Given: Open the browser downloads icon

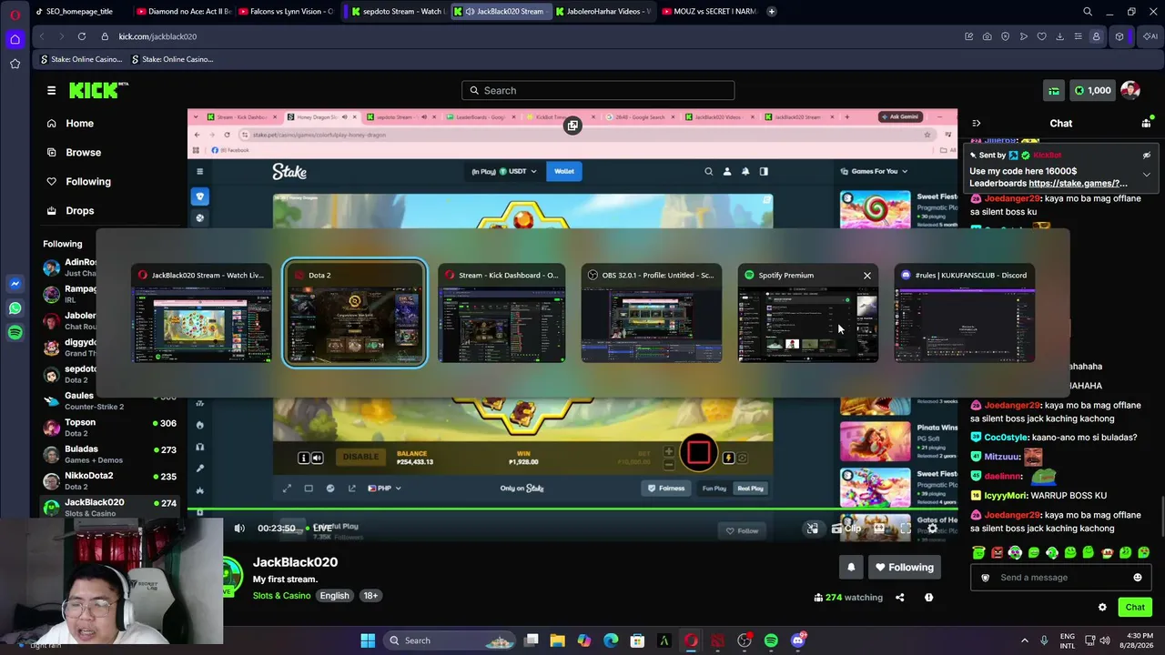Looking at the screenshot, I should tap(1059, 36).
